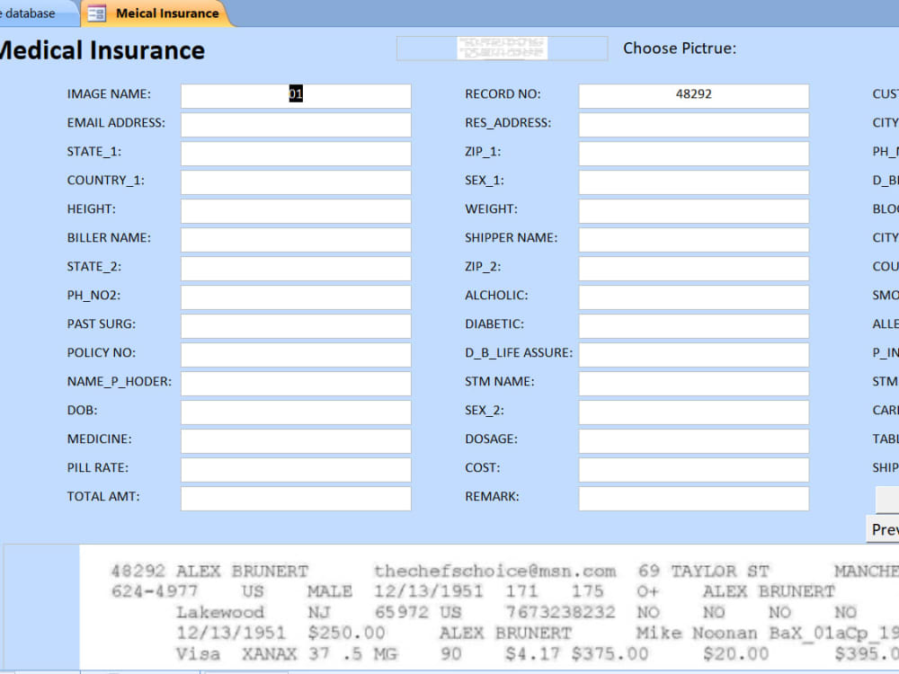Click the SEX_2 input field
Image resolution: width=899 pixels, height=674 pixels.
[694, 412]
